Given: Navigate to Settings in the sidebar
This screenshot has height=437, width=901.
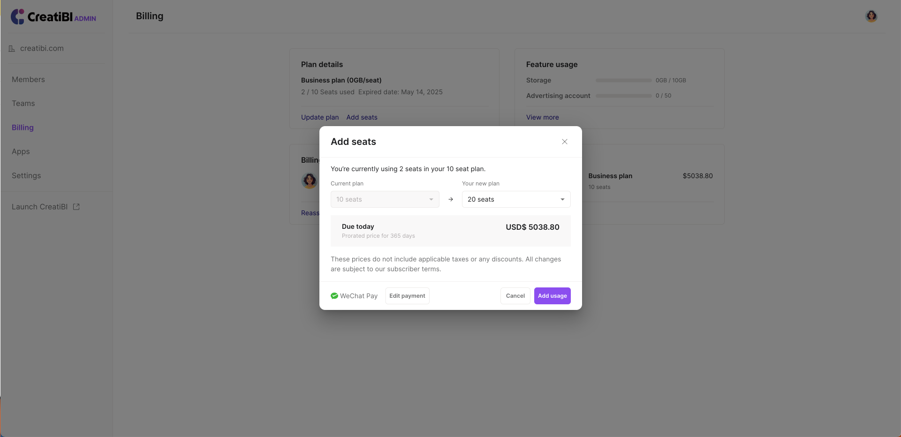Looking at the screenshot, I should tap(26, 175).
